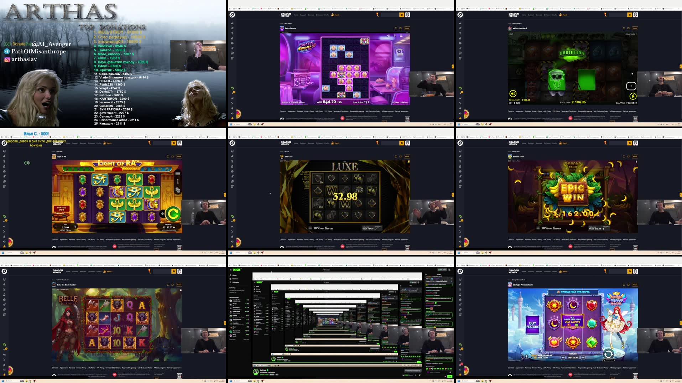Toggle fullscreen mode on the Banana Farm slot
Viewport: 682px width, 383px height.
coord(624,157)
